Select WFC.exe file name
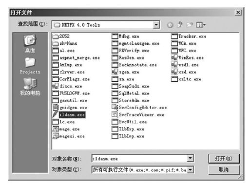251x186 pixels. coord(187,51)
